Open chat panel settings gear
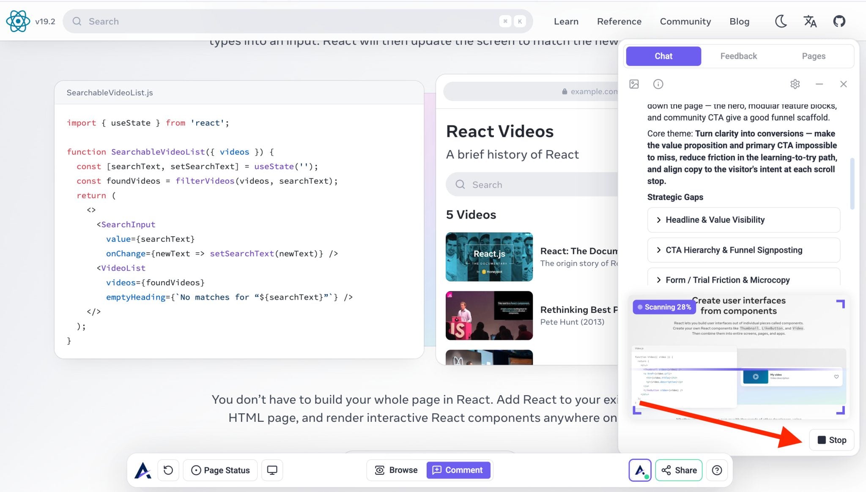The width and height of the screenshot is (866, 492). pos(795,84)
